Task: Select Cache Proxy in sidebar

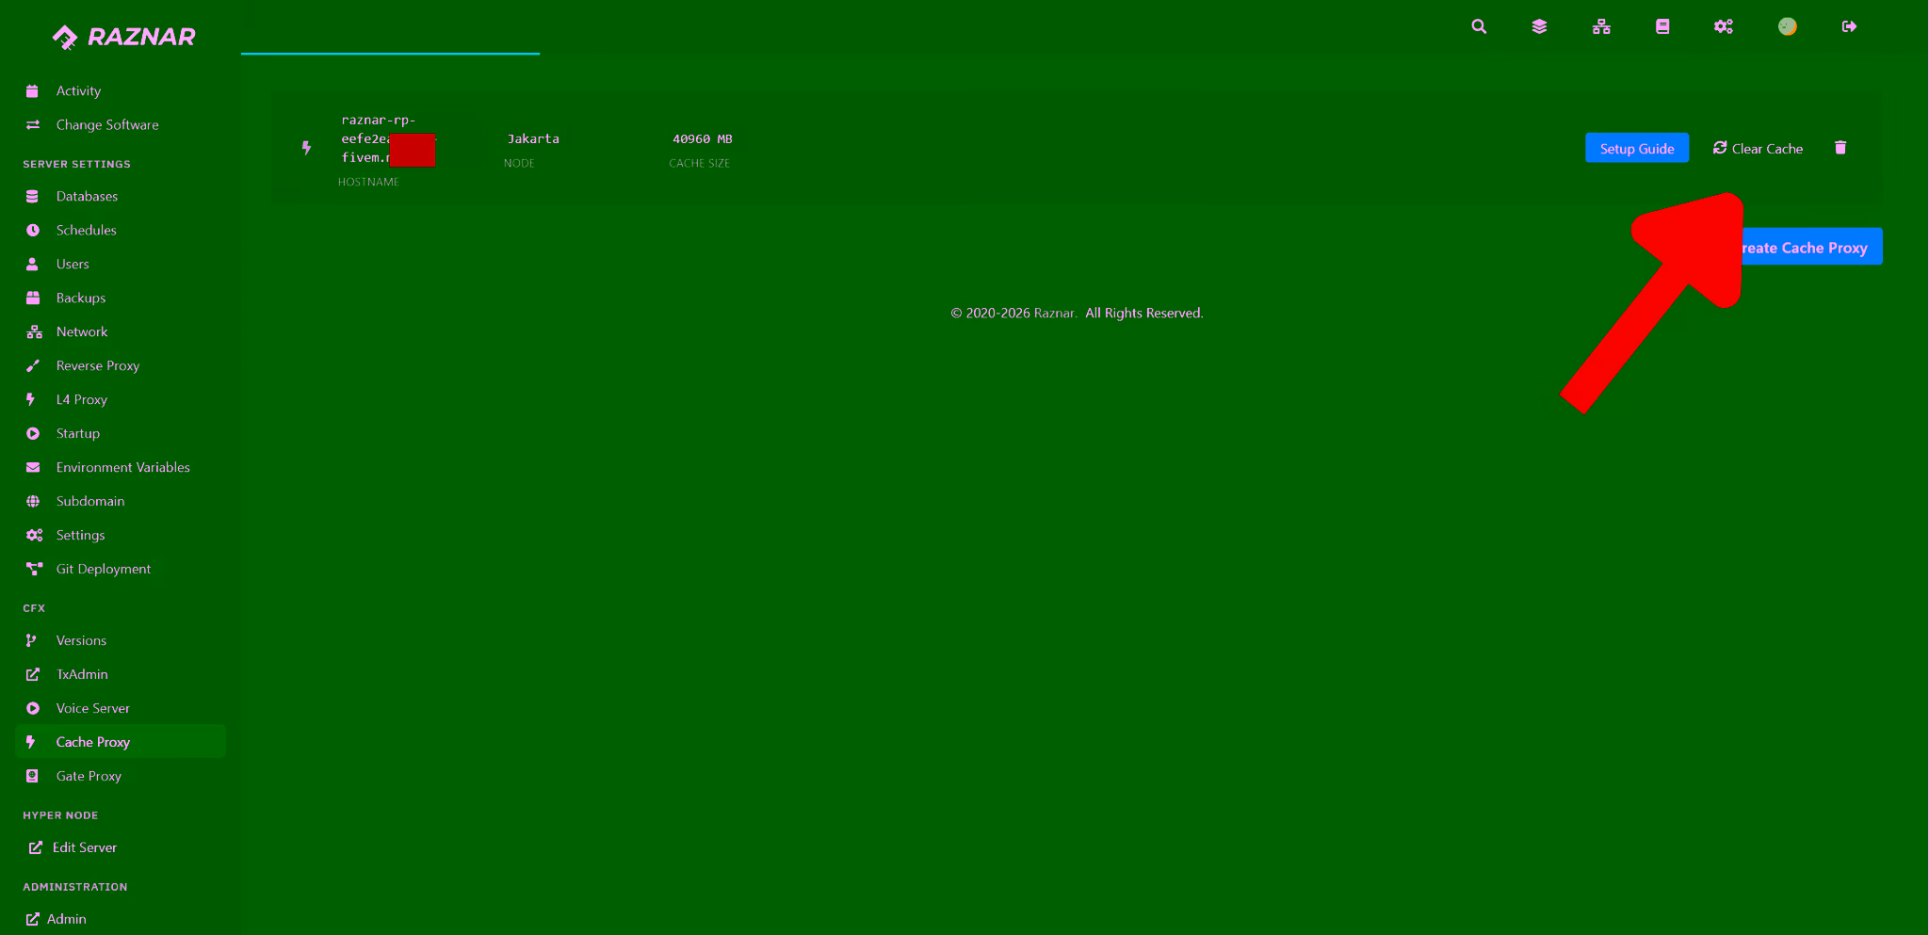Action: (121, 742)
